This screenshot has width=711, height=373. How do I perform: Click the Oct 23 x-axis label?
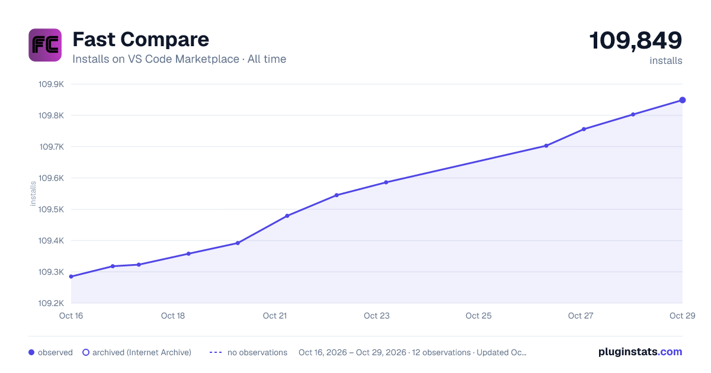(x=377, y=316)
